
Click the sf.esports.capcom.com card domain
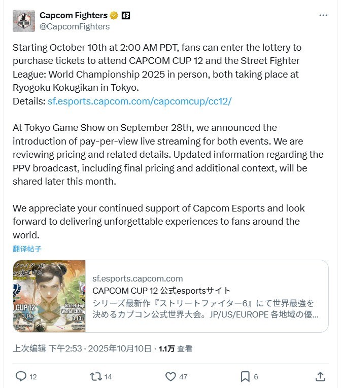[138, 278]
